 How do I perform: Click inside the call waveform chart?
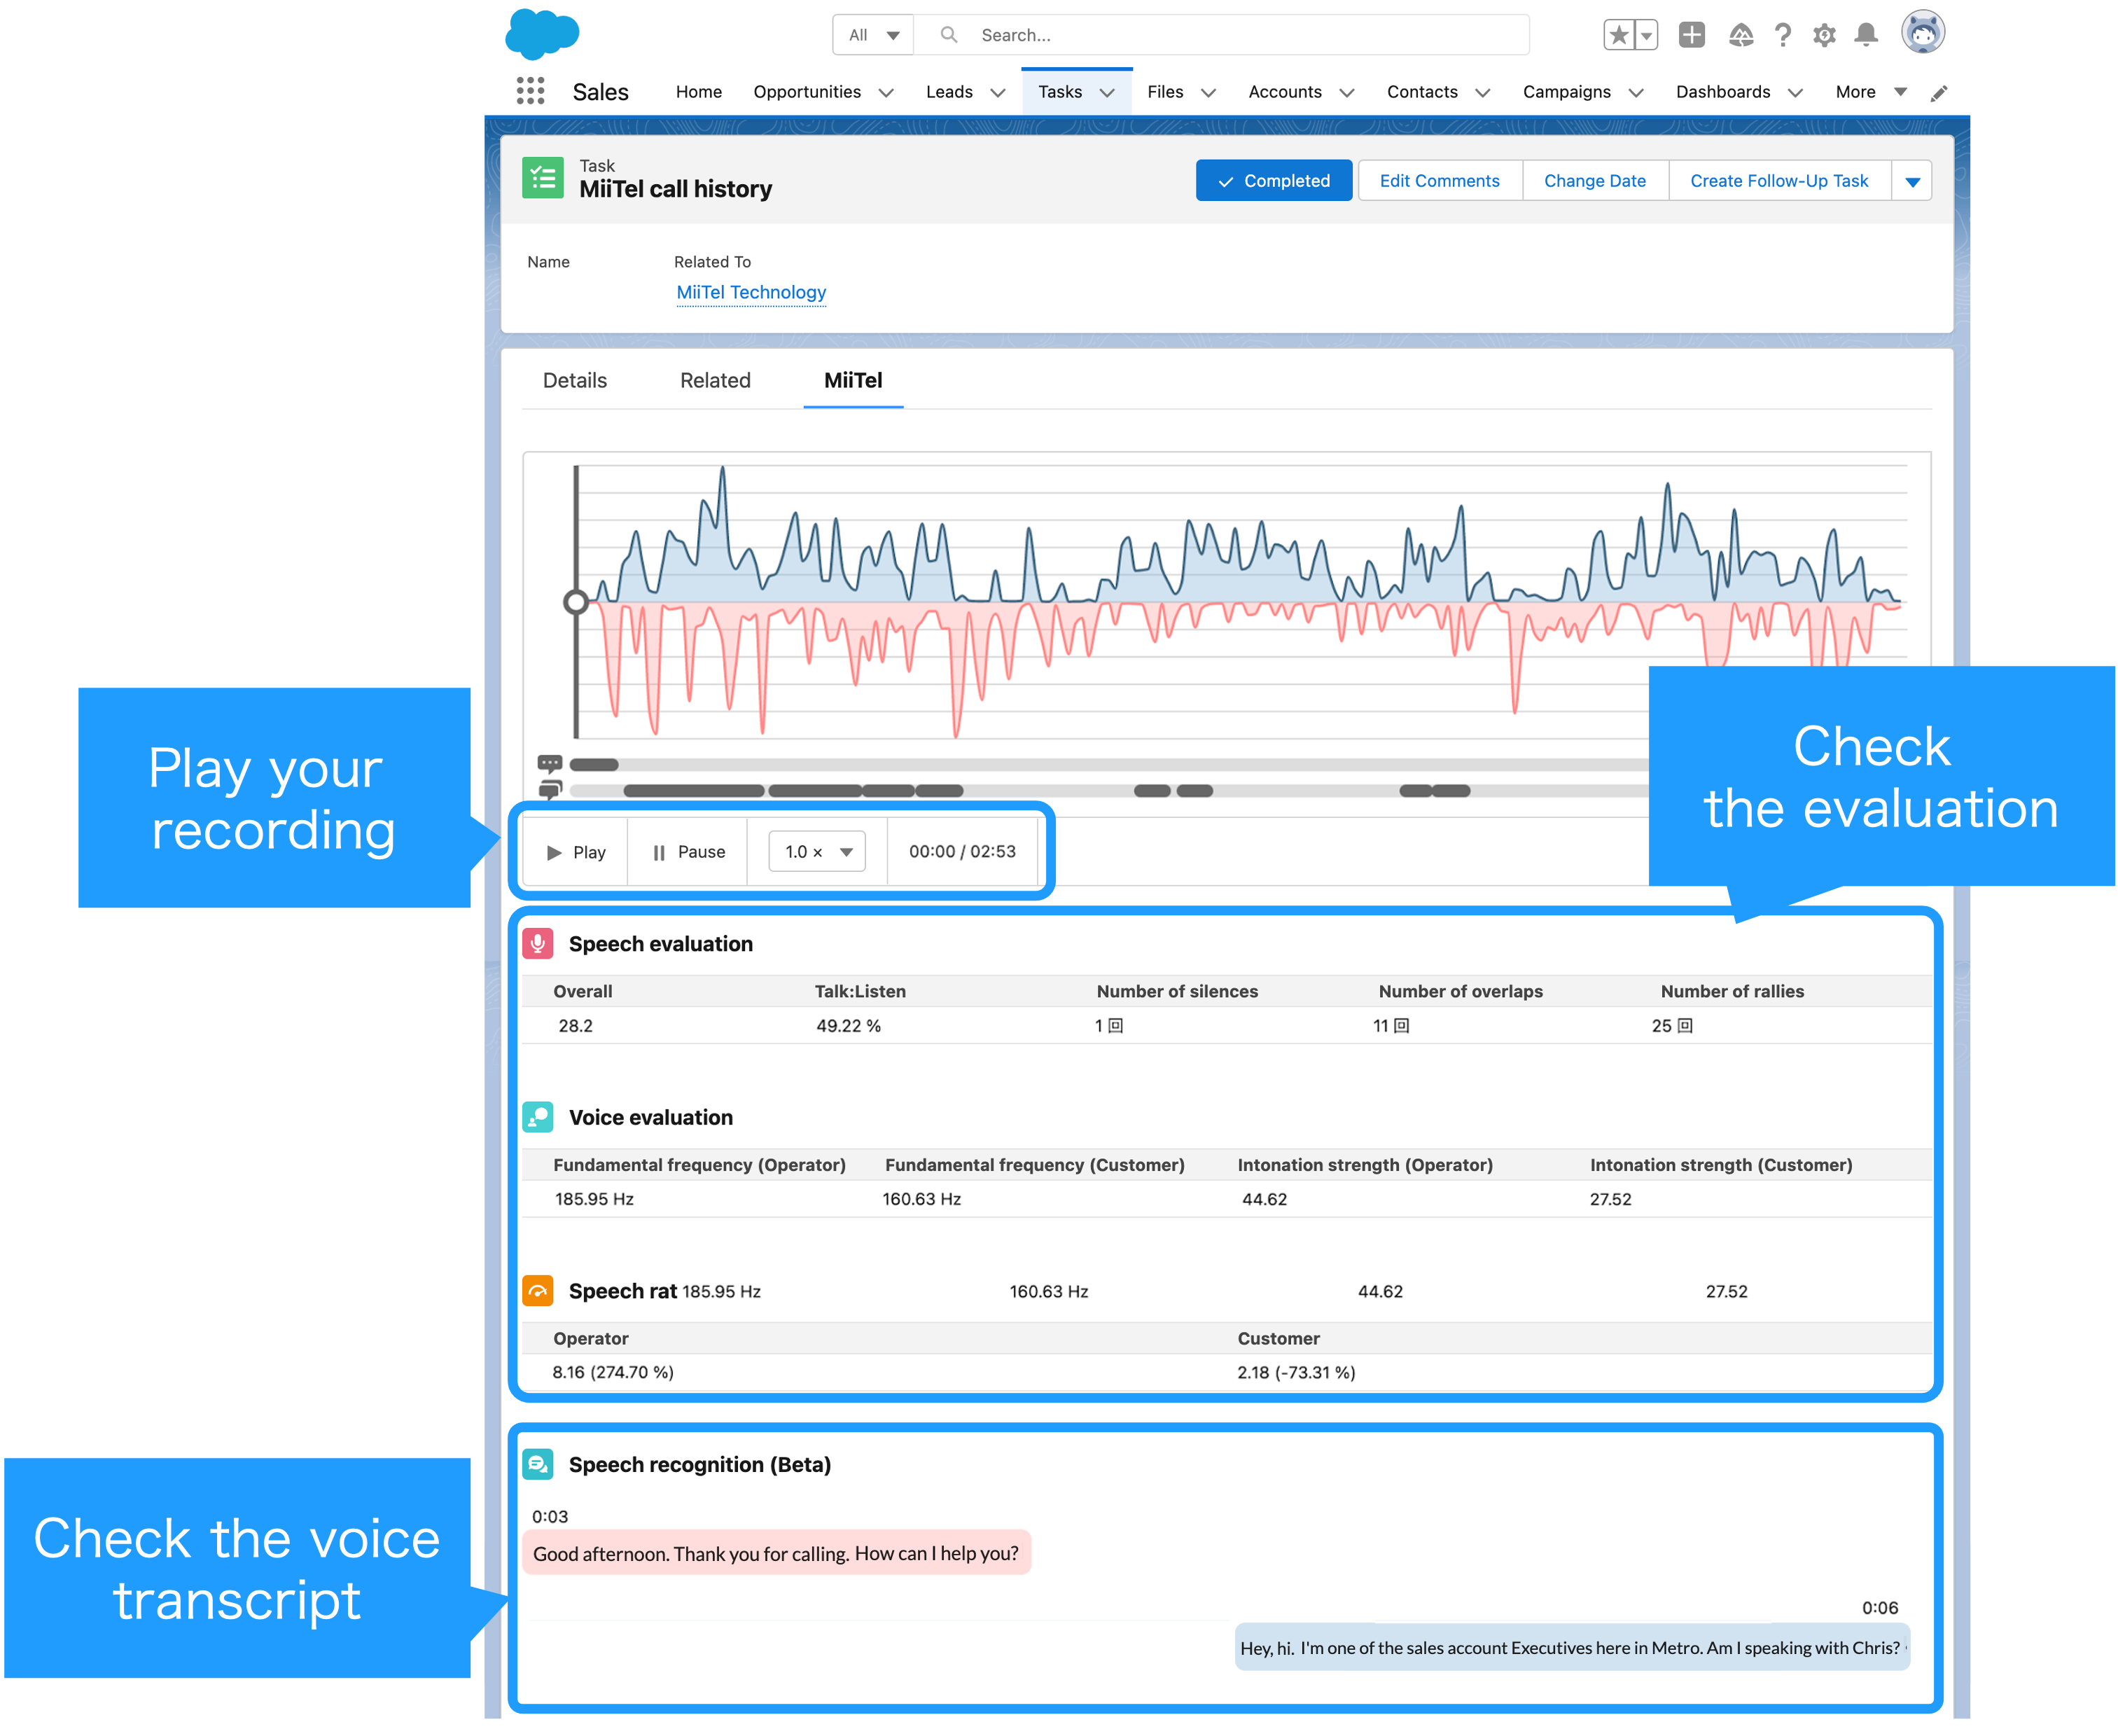[1240, 602]
